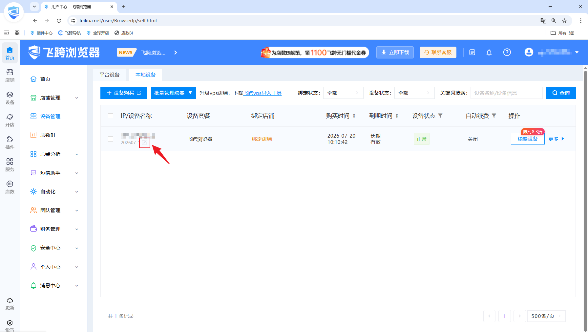Click the 更新 cloud icon in left rail

[x=10, y=303]
